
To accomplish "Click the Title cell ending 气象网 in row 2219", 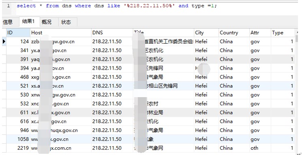I will [x=163, y=148].
